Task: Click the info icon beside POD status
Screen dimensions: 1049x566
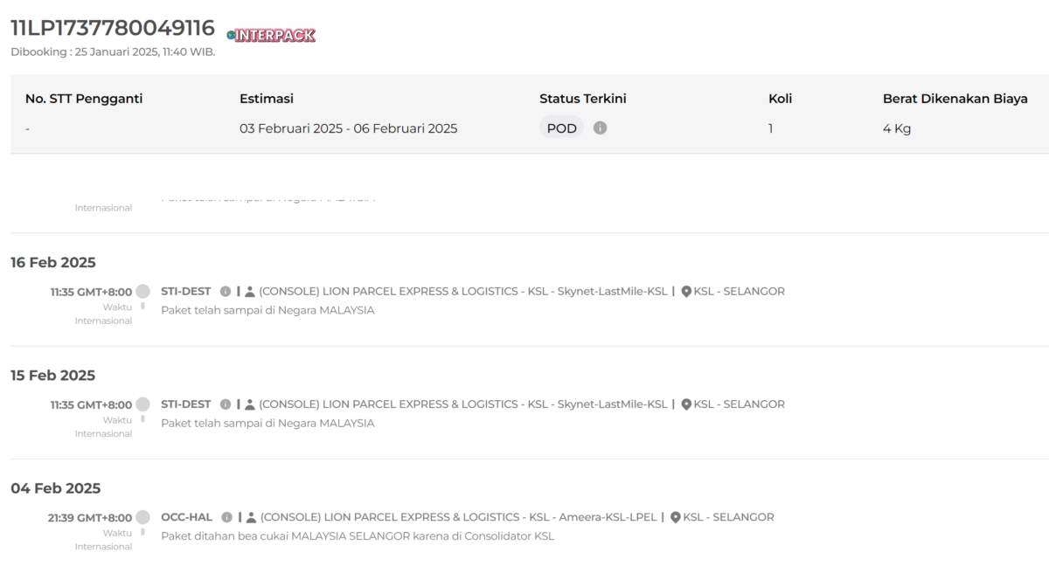Action: tap(600, 128)
